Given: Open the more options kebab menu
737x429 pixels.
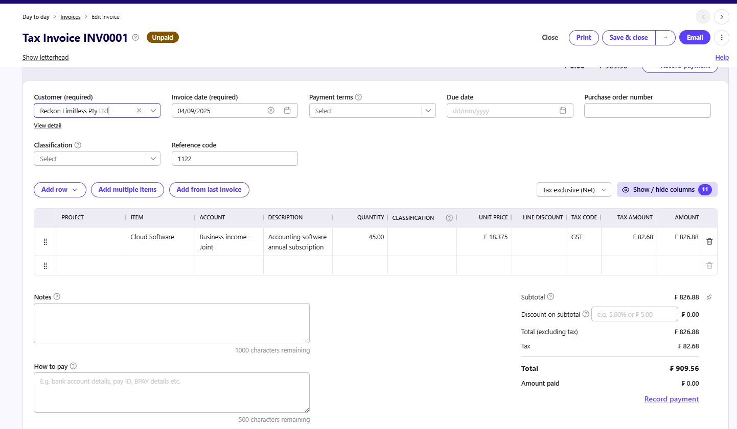Looking at the screenshot, I should (722, 37).
